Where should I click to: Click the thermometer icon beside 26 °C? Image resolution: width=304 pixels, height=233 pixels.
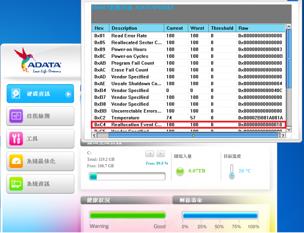tap(232, 171)
